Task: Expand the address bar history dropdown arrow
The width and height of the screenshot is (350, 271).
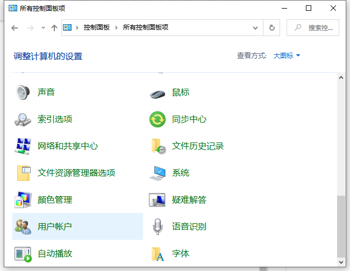Action: click(255, 28)
